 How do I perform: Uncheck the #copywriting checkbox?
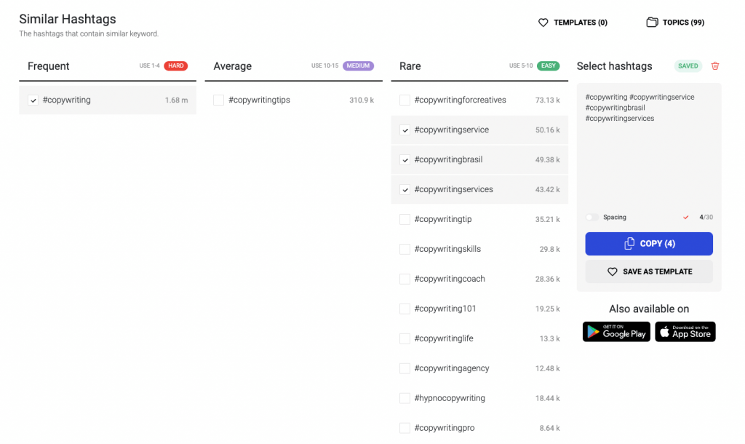click(33, 100)
